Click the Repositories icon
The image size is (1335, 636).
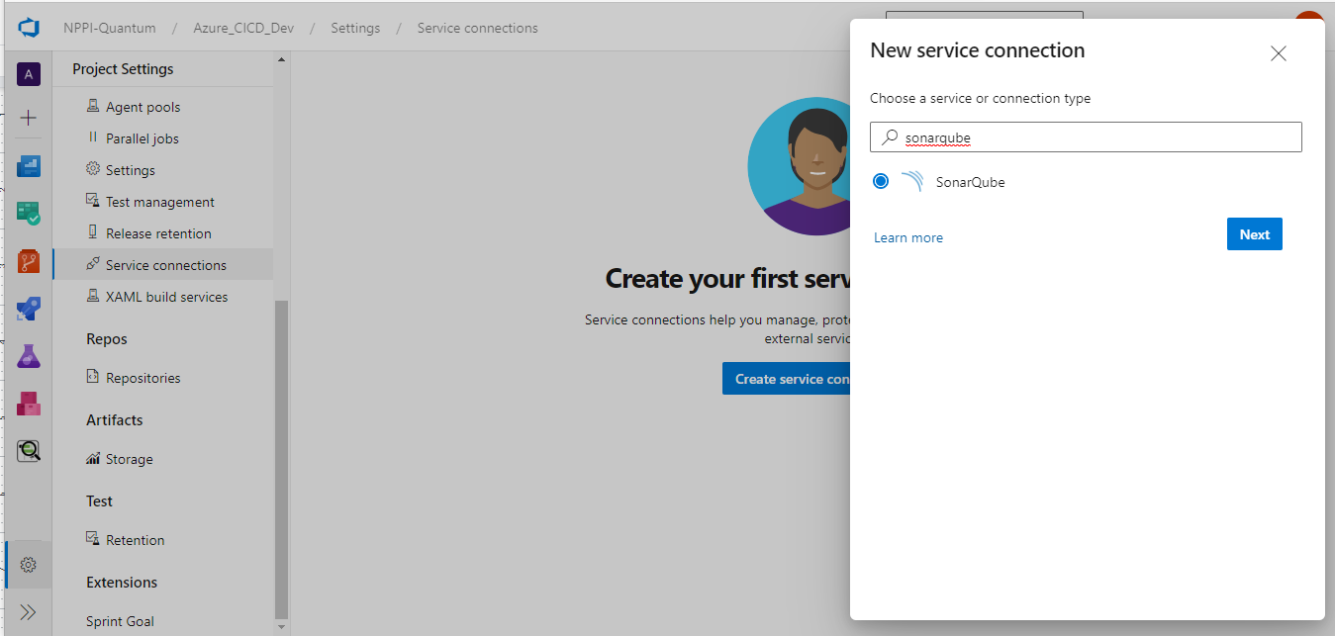[x=93, y=377]
